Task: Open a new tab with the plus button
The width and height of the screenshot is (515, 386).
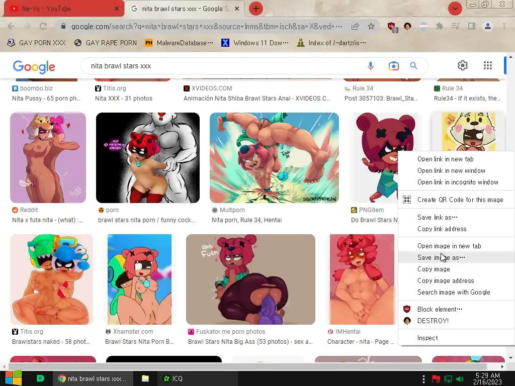Action: coord(256,9)
